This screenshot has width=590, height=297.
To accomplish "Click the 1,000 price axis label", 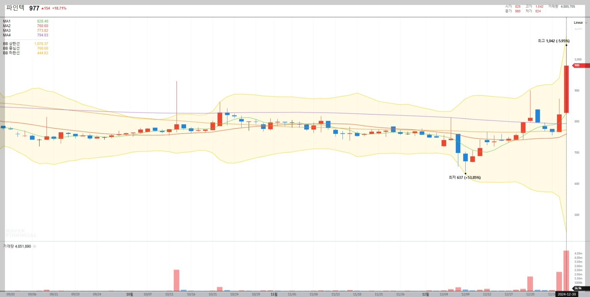I will pos(578,60).
